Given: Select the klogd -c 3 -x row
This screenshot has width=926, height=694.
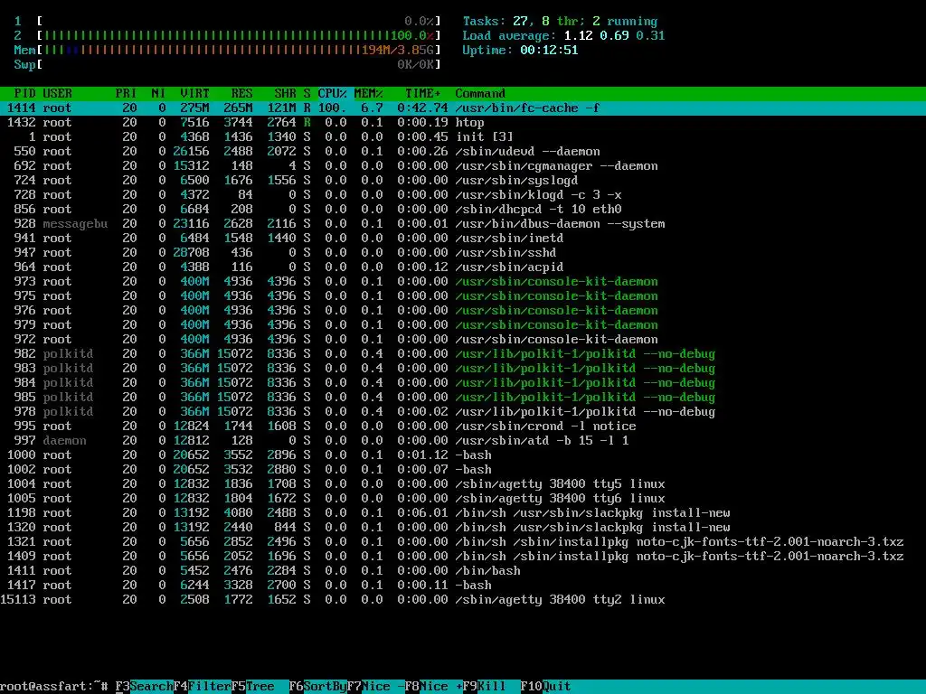Looking at the screenshot, I should tap(463, 195).
